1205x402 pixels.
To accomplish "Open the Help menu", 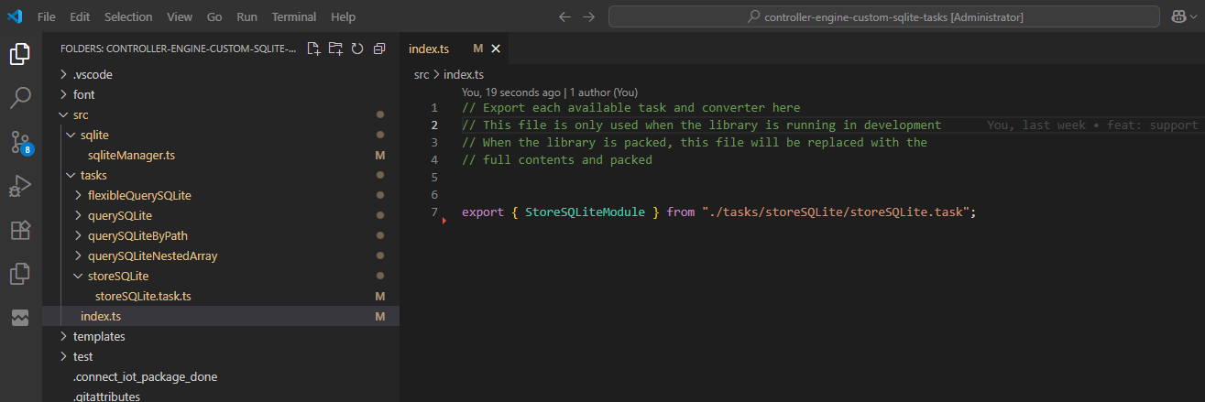I will pos(343,16).
